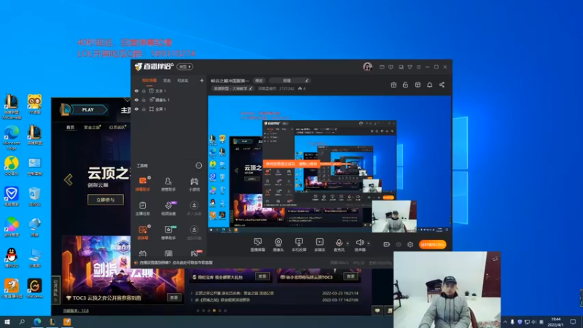Click the PLAY button in League client
The image size is (583, 328).
click(87, 110)
